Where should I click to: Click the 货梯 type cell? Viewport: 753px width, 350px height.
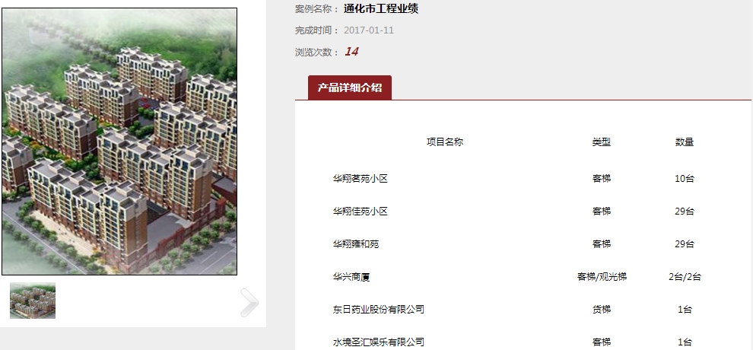tap(601, 309)
